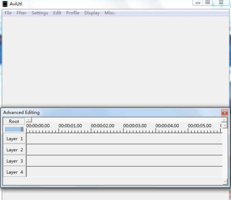The height and width of the screenshot is (200, 231).
Task: Click the AviUtl film icon in title bar
Action: (x=5, y=4)
